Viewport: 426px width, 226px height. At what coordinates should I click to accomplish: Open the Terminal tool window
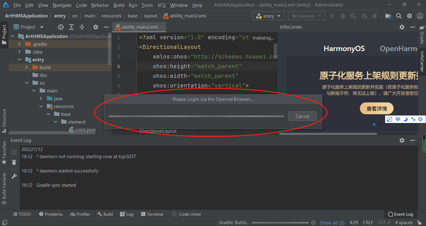(x=152, y=214)
